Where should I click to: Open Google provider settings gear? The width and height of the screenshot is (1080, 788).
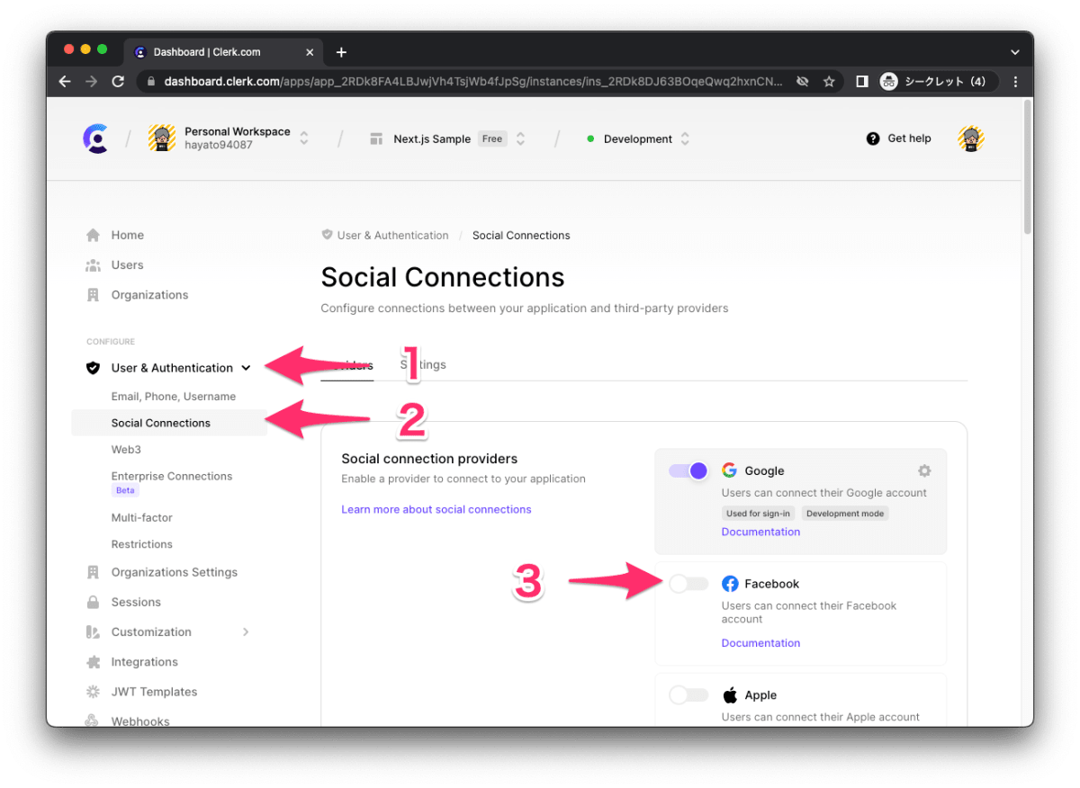[x=924, y=470]
